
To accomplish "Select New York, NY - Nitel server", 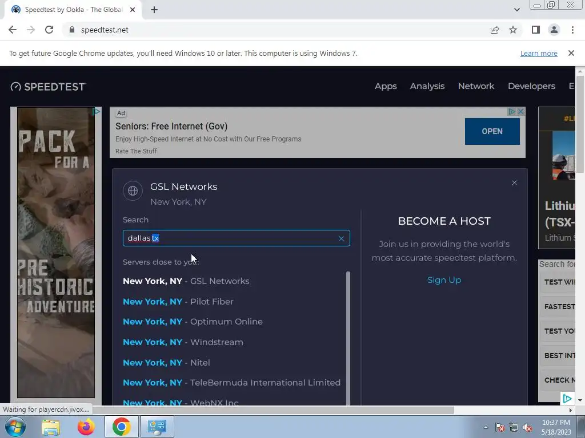I will [166, 363].
